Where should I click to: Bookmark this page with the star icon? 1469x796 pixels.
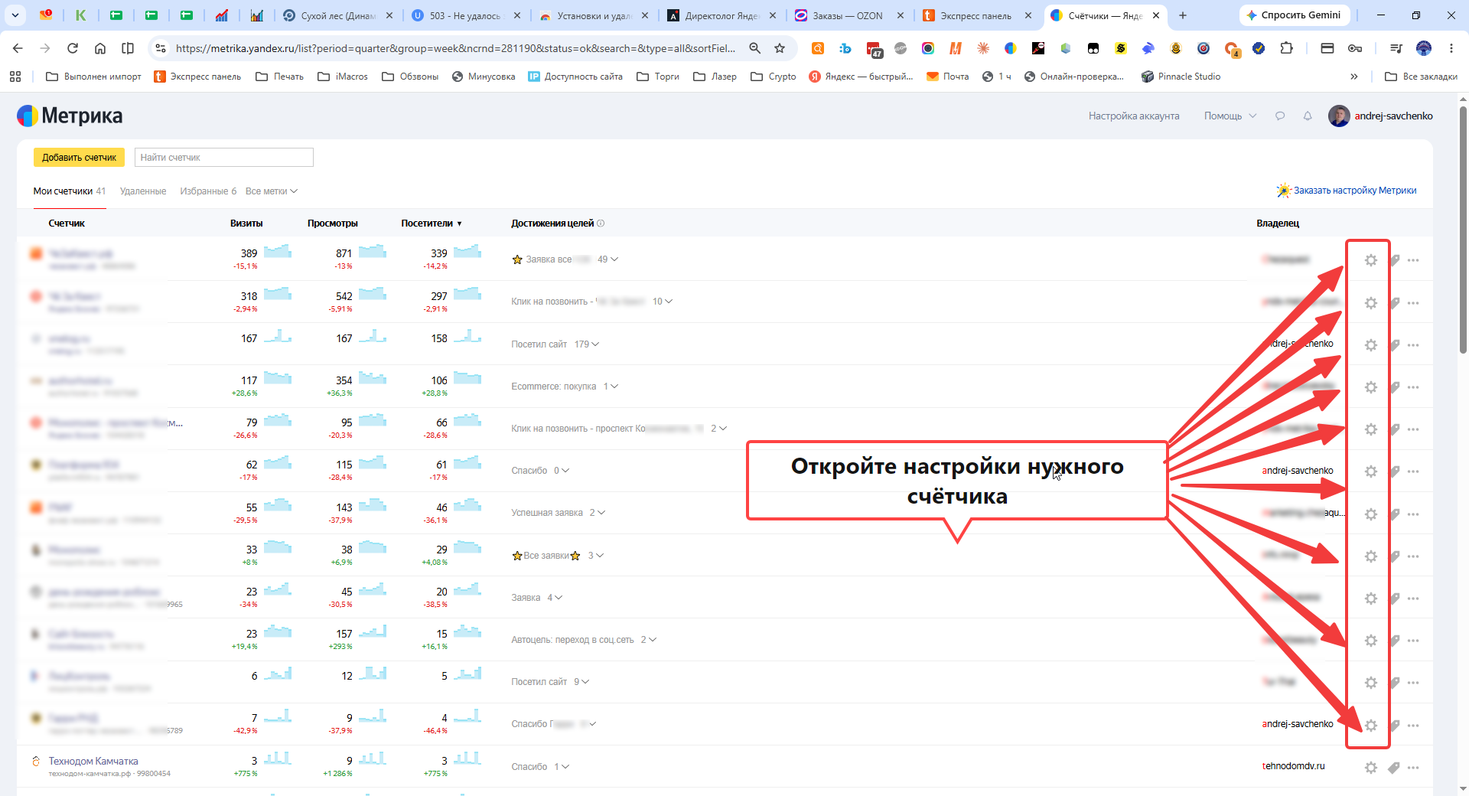coord(780,48)
